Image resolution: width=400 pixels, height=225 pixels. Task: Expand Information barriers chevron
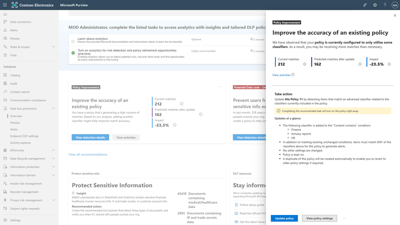(54, 175)
